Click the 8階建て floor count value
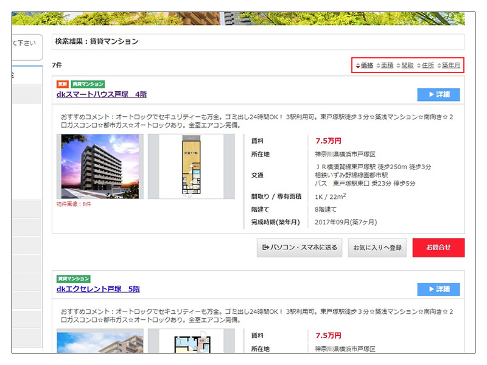Image resolution: width=487 pixels, height=365 pixels. point(326,209)
